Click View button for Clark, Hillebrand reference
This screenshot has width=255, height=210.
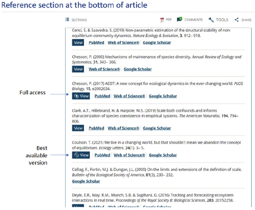click(x=78, y=128)
